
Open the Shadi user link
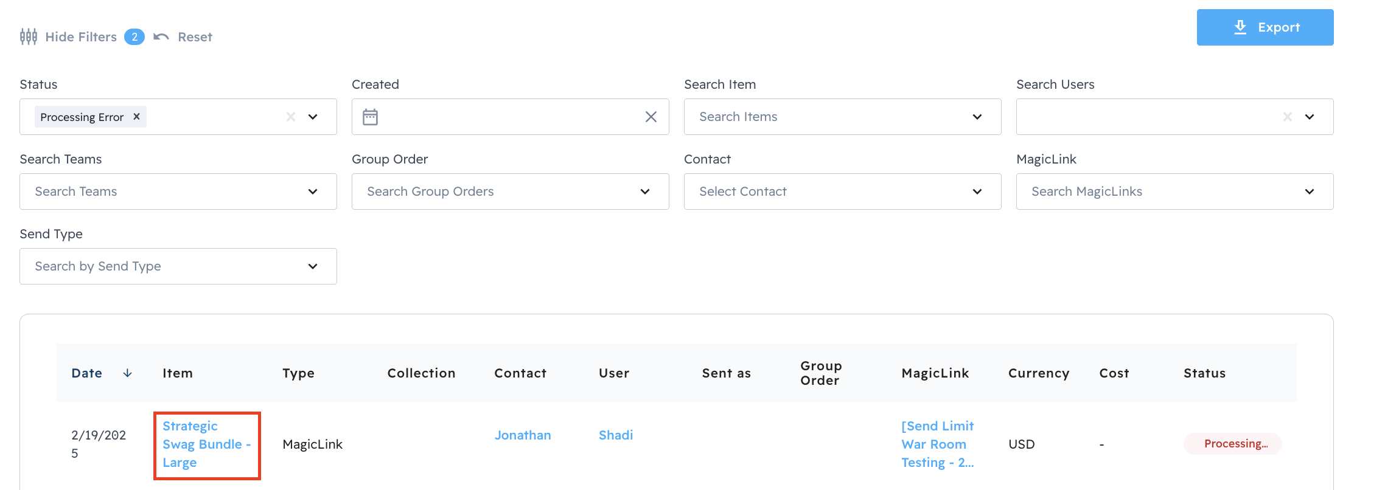coord(615,435)
